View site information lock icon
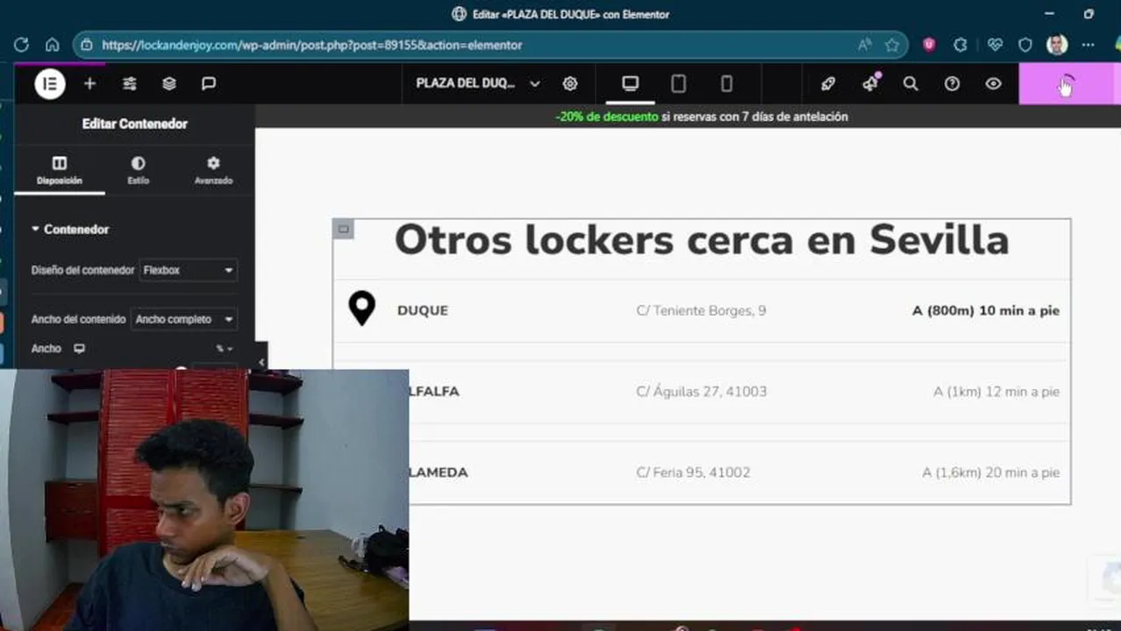The image size is (1121, 631). 87,45
